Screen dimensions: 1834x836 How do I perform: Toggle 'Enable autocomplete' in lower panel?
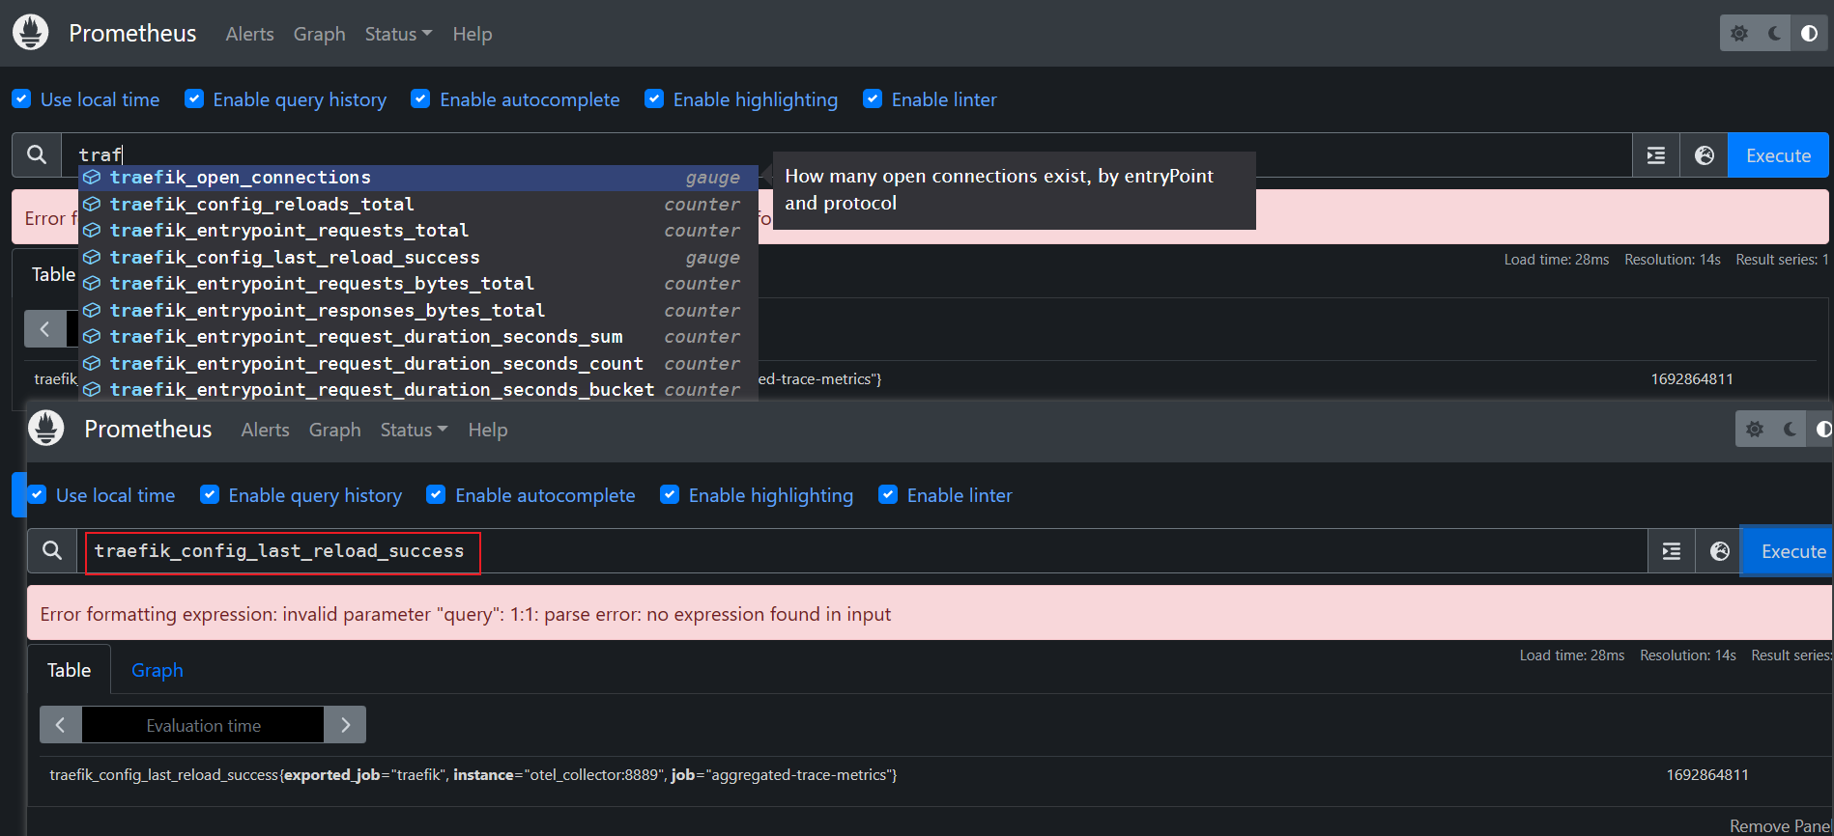(436, 494)
